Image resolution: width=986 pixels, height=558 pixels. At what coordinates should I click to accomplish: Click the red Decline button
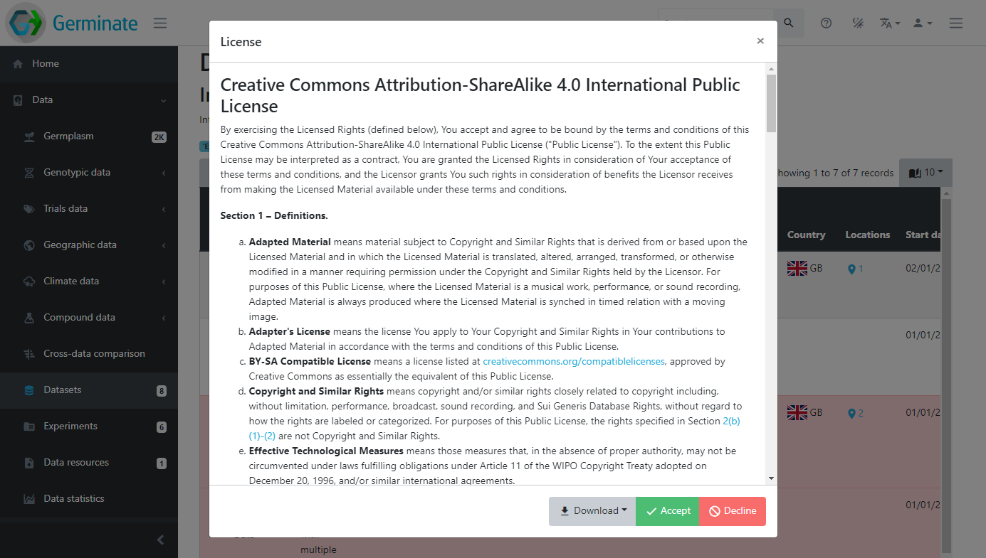tap(732, 511)
